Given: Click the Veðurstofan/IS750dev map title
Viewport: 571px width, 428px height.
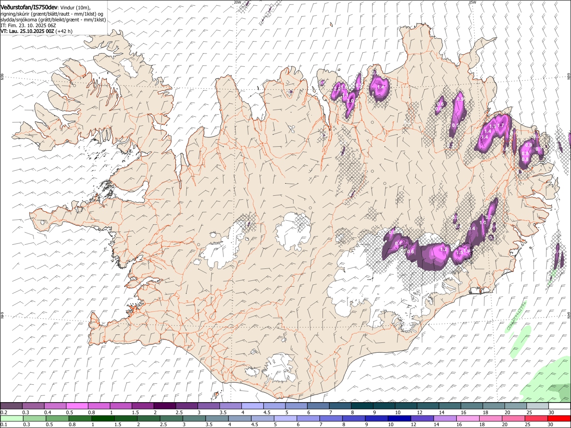Looking at the screenshot, I should click(x=29, y=7).
